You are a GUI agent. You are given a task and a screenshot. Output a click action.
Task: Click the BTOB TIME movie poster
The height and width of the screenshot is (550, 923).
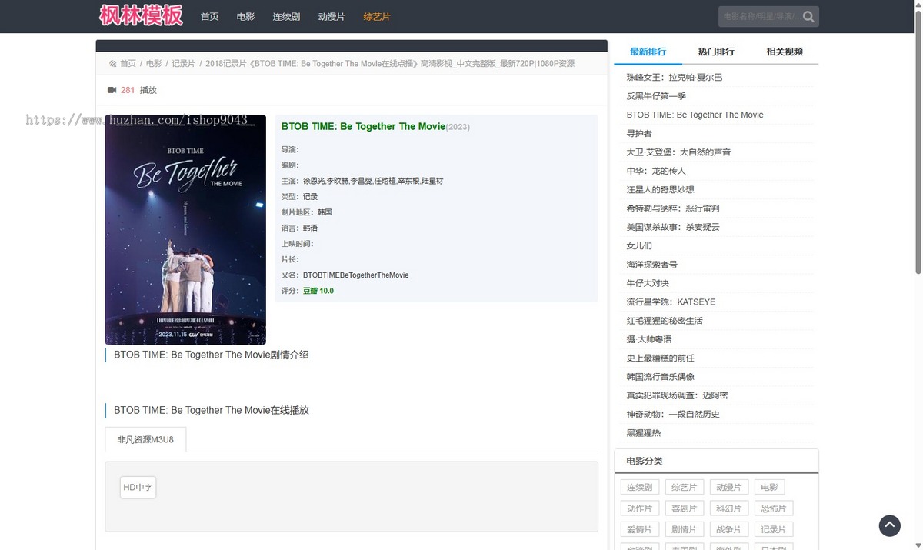tap(185, 230)
